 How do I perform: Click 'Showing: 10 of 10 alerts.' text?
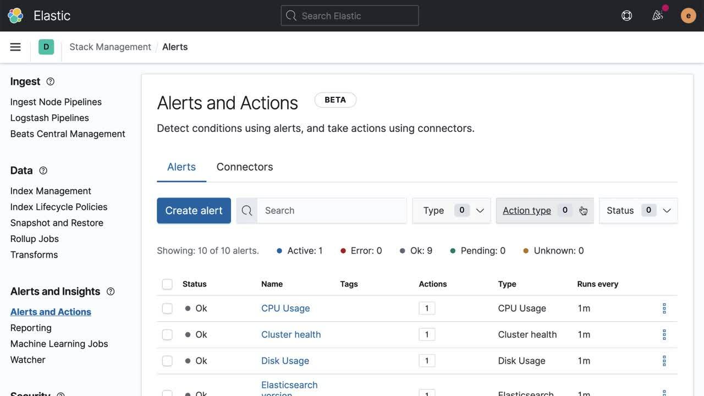pos(208,251)
